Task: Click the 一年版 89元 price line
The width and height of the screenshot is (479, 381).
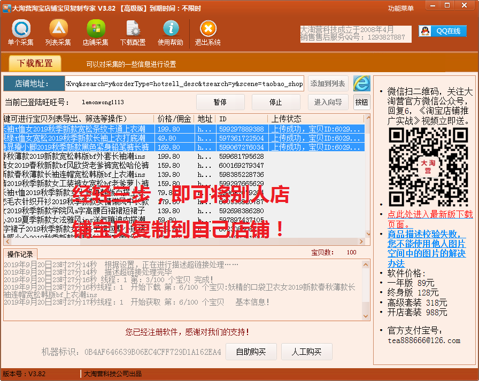Action: [411, 283]
